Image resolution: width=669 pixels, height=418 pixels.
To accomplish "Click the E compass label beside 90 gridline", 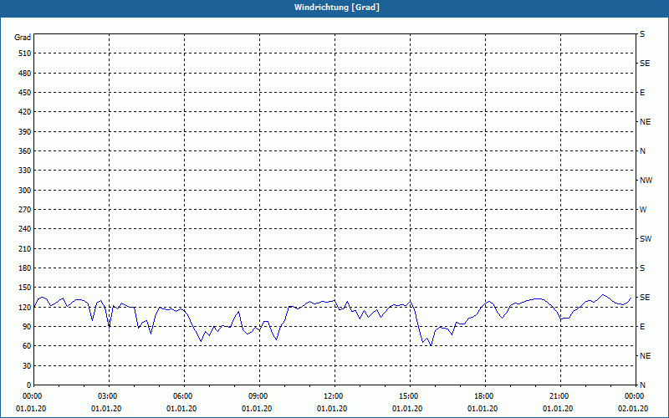I will pyautogui.click(x=642, y=327).
